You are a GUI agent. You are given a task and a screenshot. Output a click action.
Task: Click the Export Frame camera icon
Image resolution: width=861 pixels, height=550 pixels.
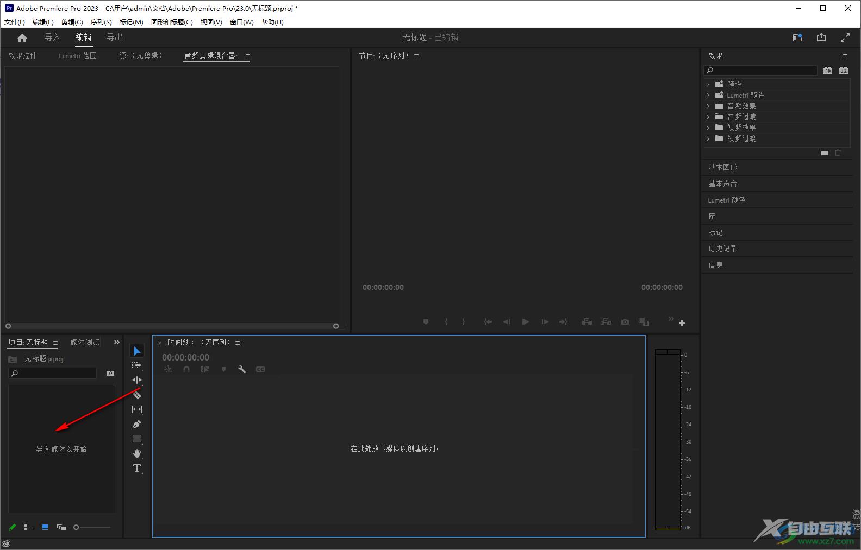pos(625,322)
